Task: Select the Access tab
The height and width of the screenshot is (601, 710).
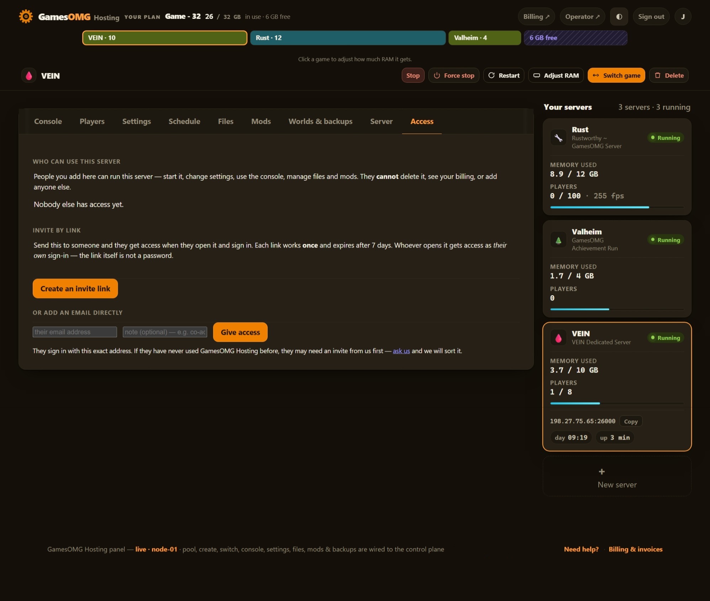Action: (422, 121)
